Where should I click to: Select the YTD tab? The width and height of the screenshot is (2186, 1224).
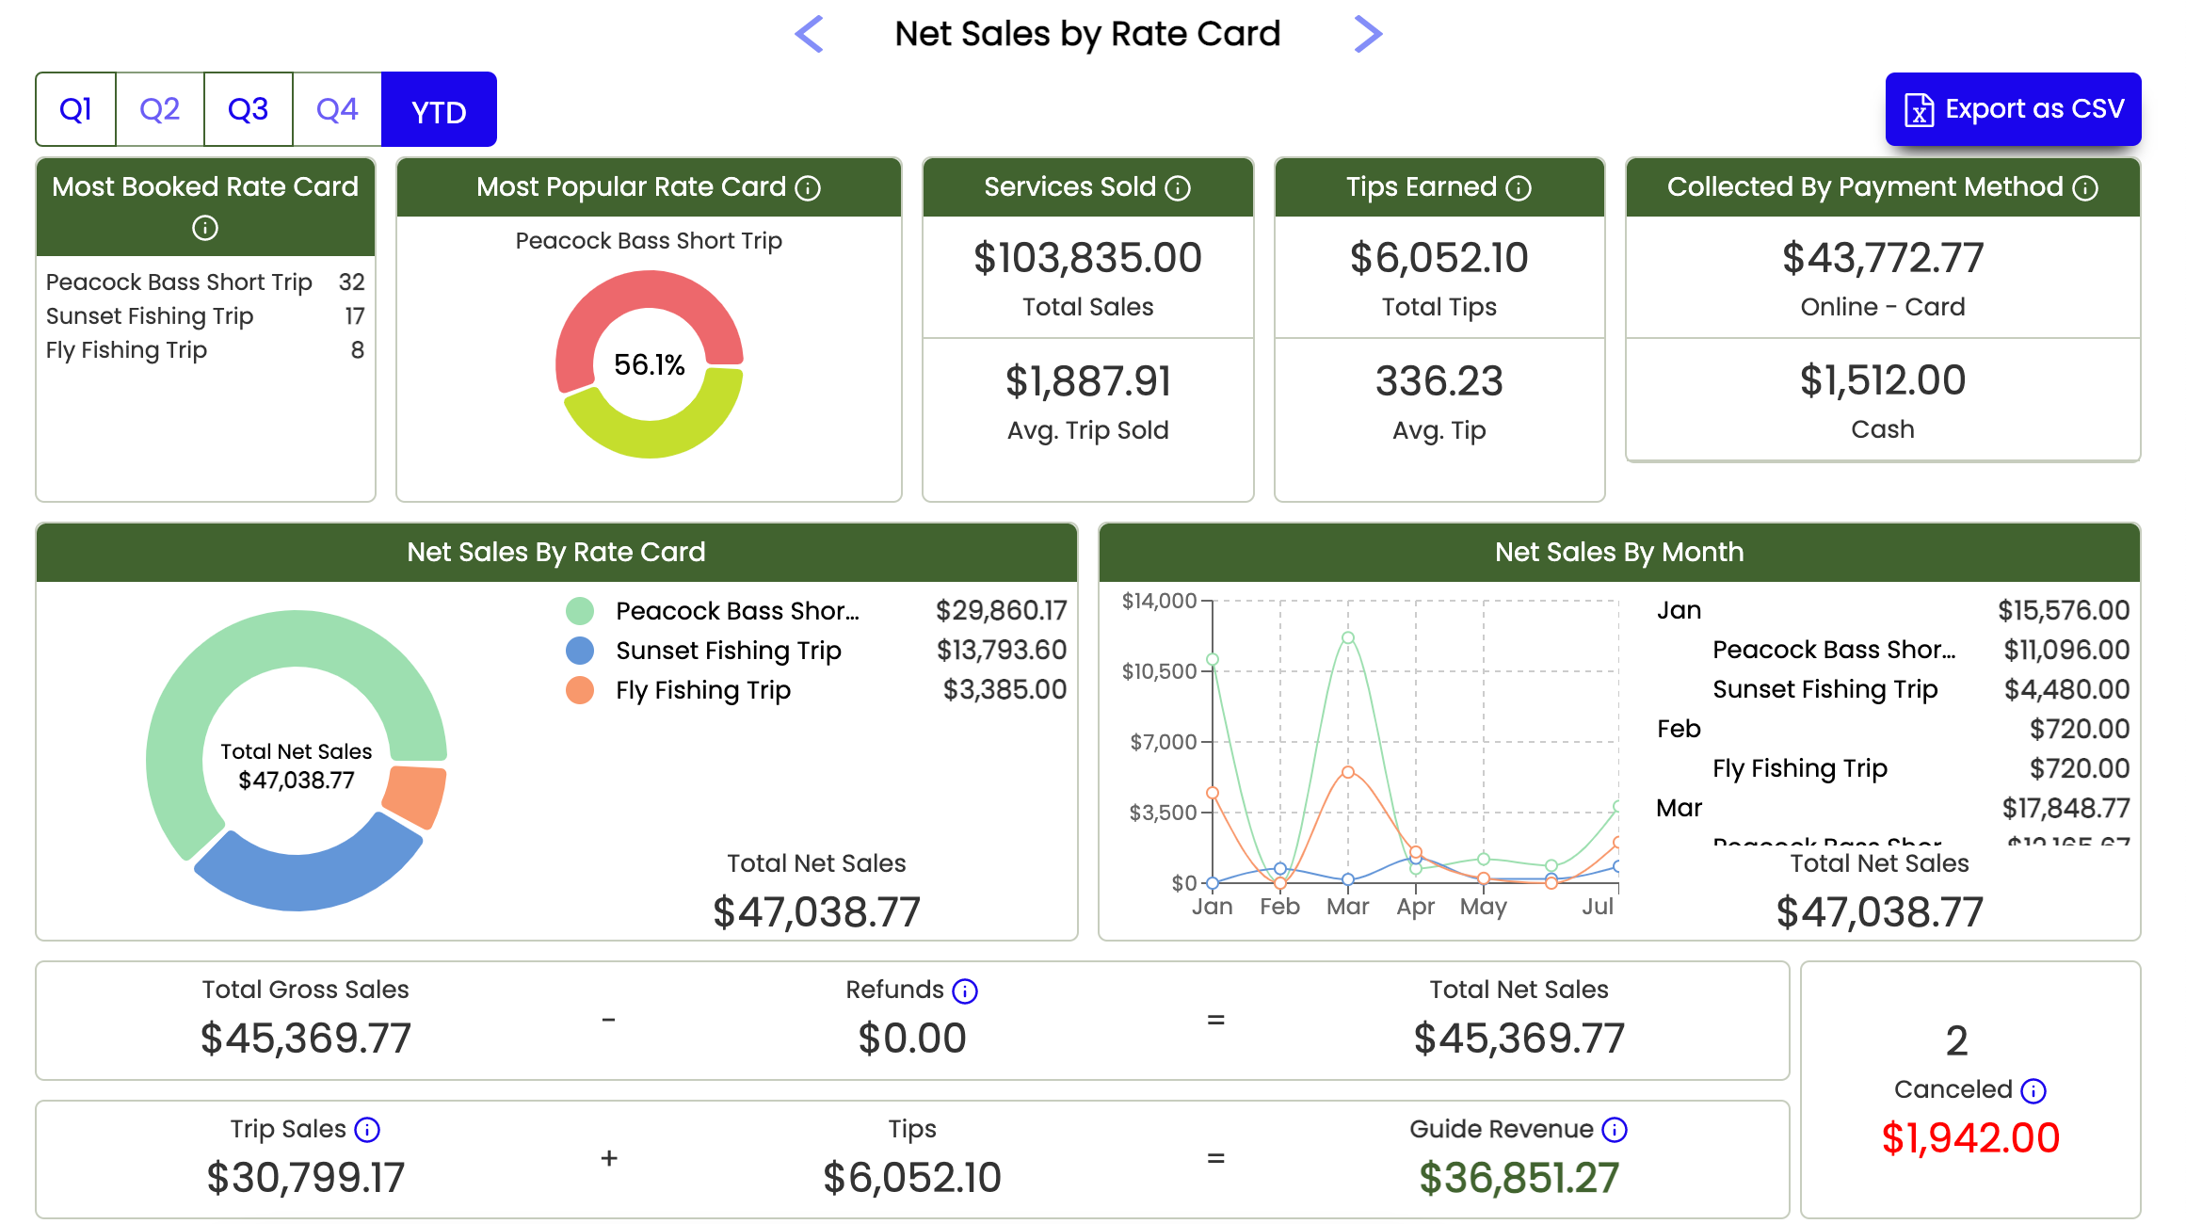439,111
